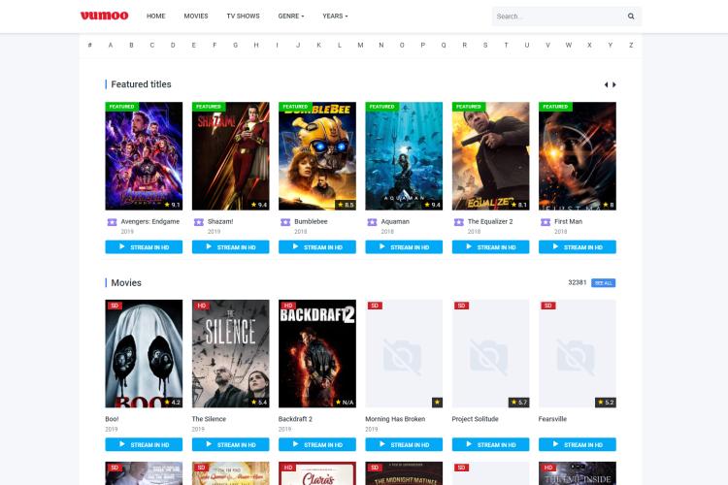The width and height of the screenshot is (728, 485).
Task: Stream Morning Has Broken in HD
Action: (404, 444)
